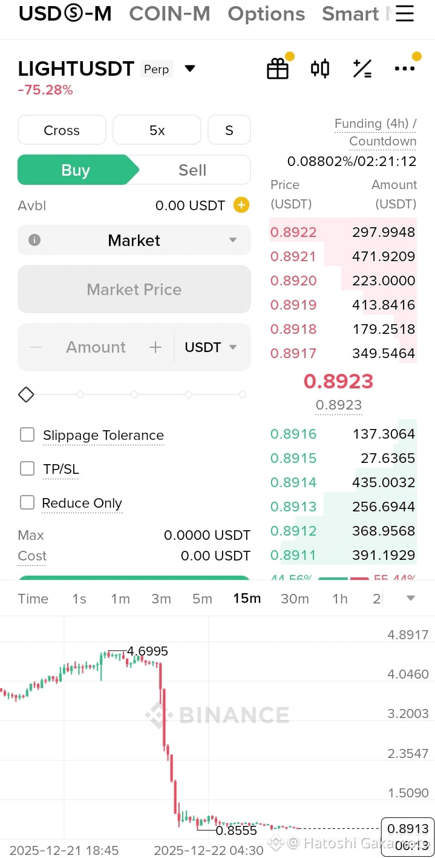435x858 pixels.
Task: Open the three-dot more options icon
Action: (404, 68)
